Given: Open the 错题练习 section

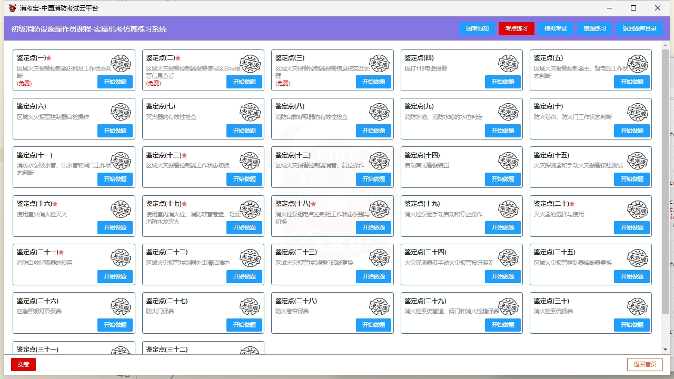Looking at the screenshot, I should (594, 29).
